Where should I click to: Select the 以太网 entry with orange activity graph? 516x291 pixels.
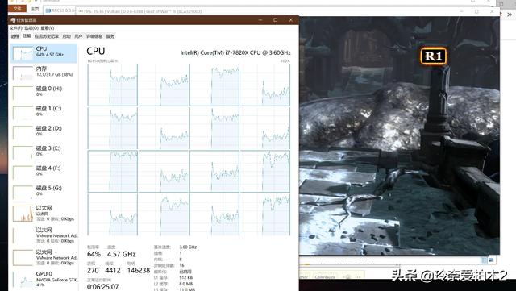(44, 213)
